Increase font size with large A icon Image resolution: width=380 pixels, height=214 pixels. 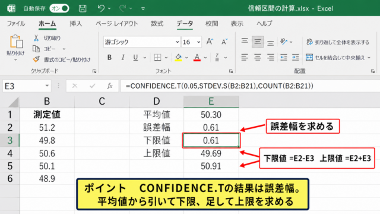(x=210, y=42)
